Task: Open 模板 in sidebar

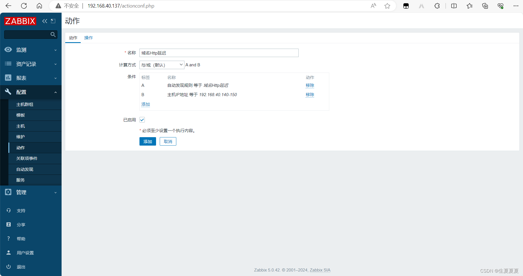Action: tap(35, 115)
